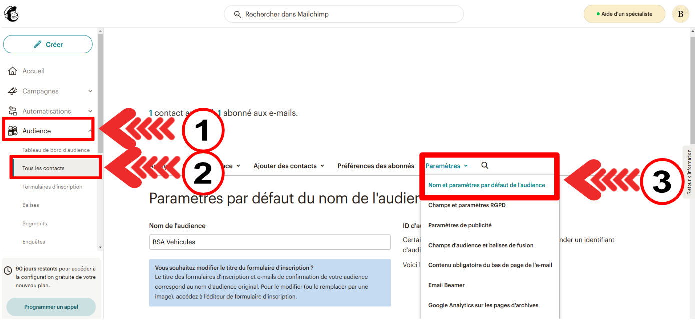The height and width of the screenshot is (321, 695).
Task: Collapse the Audience section chevron
Action: (90, 131)
